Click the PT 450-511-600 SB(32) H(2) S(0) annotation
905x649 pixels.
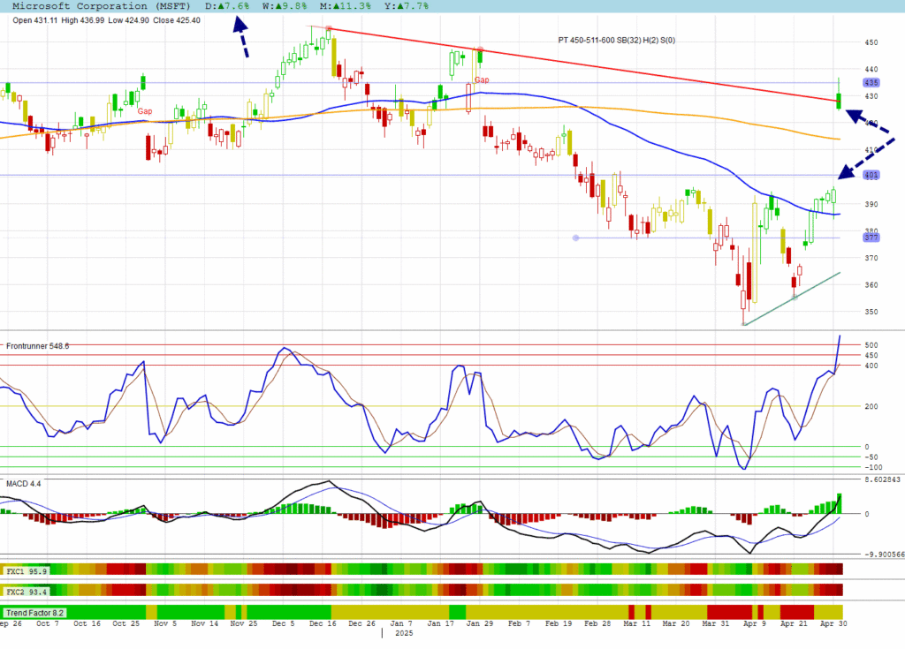[x=616, y=41]
